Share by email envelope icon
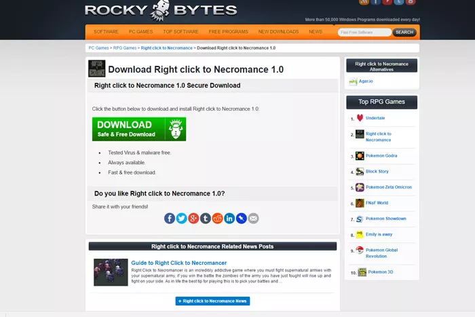Viewport: 475px width, 317px height. (x=253, y=218)
